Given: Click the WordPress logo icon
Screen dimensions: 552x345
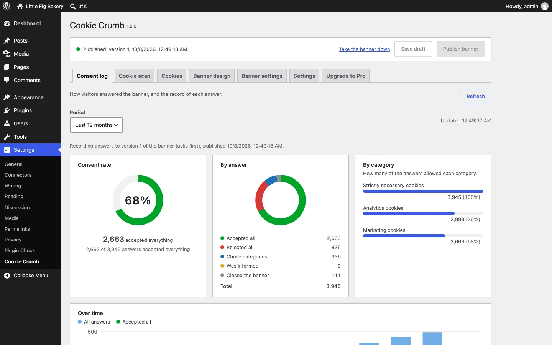Looking at the screenshot, I should 7,6.
